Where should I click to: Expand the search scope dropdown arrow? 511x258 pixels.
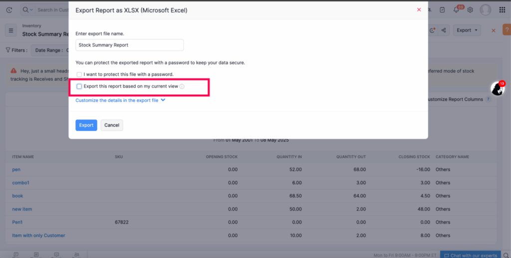(31, 10)
